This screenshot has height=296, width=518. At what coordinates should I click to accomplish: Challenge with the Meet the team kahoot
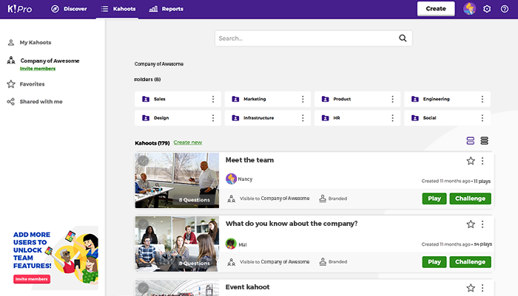click(471, 199)
